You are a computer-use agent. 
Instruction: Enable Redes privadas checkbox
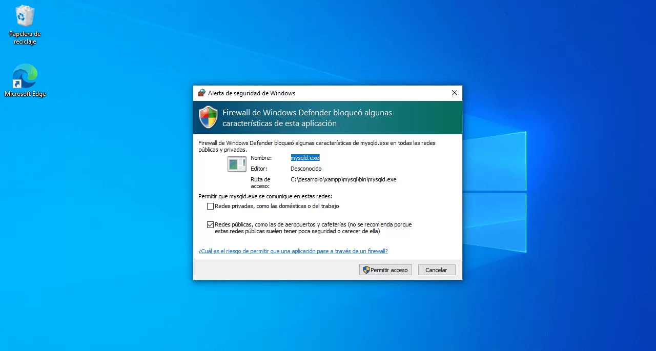[210, 206]
